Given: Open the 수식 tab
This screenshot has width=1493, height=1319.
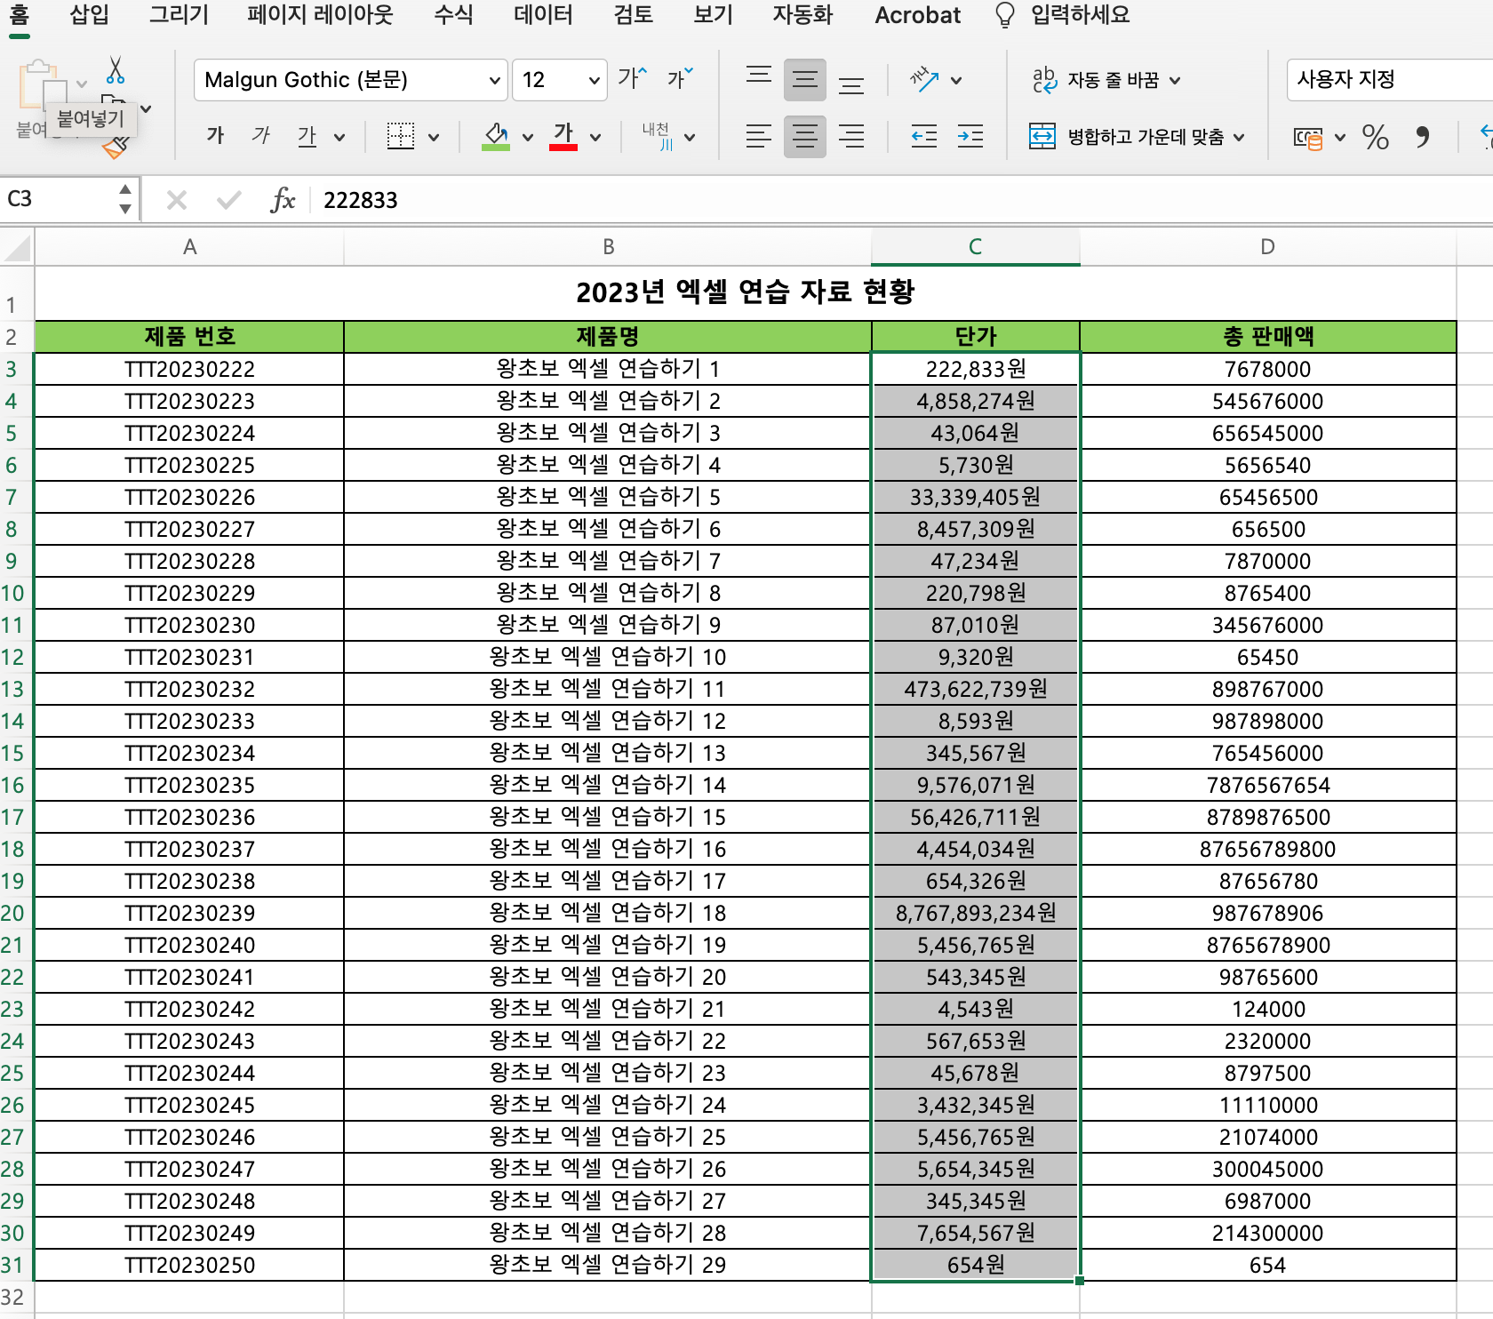Looking at the screenshot, I should point(454,15).
